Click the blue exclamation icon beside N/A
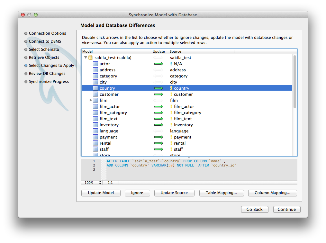This screenshot has width=326, height=243. click(x=171, y=64)
